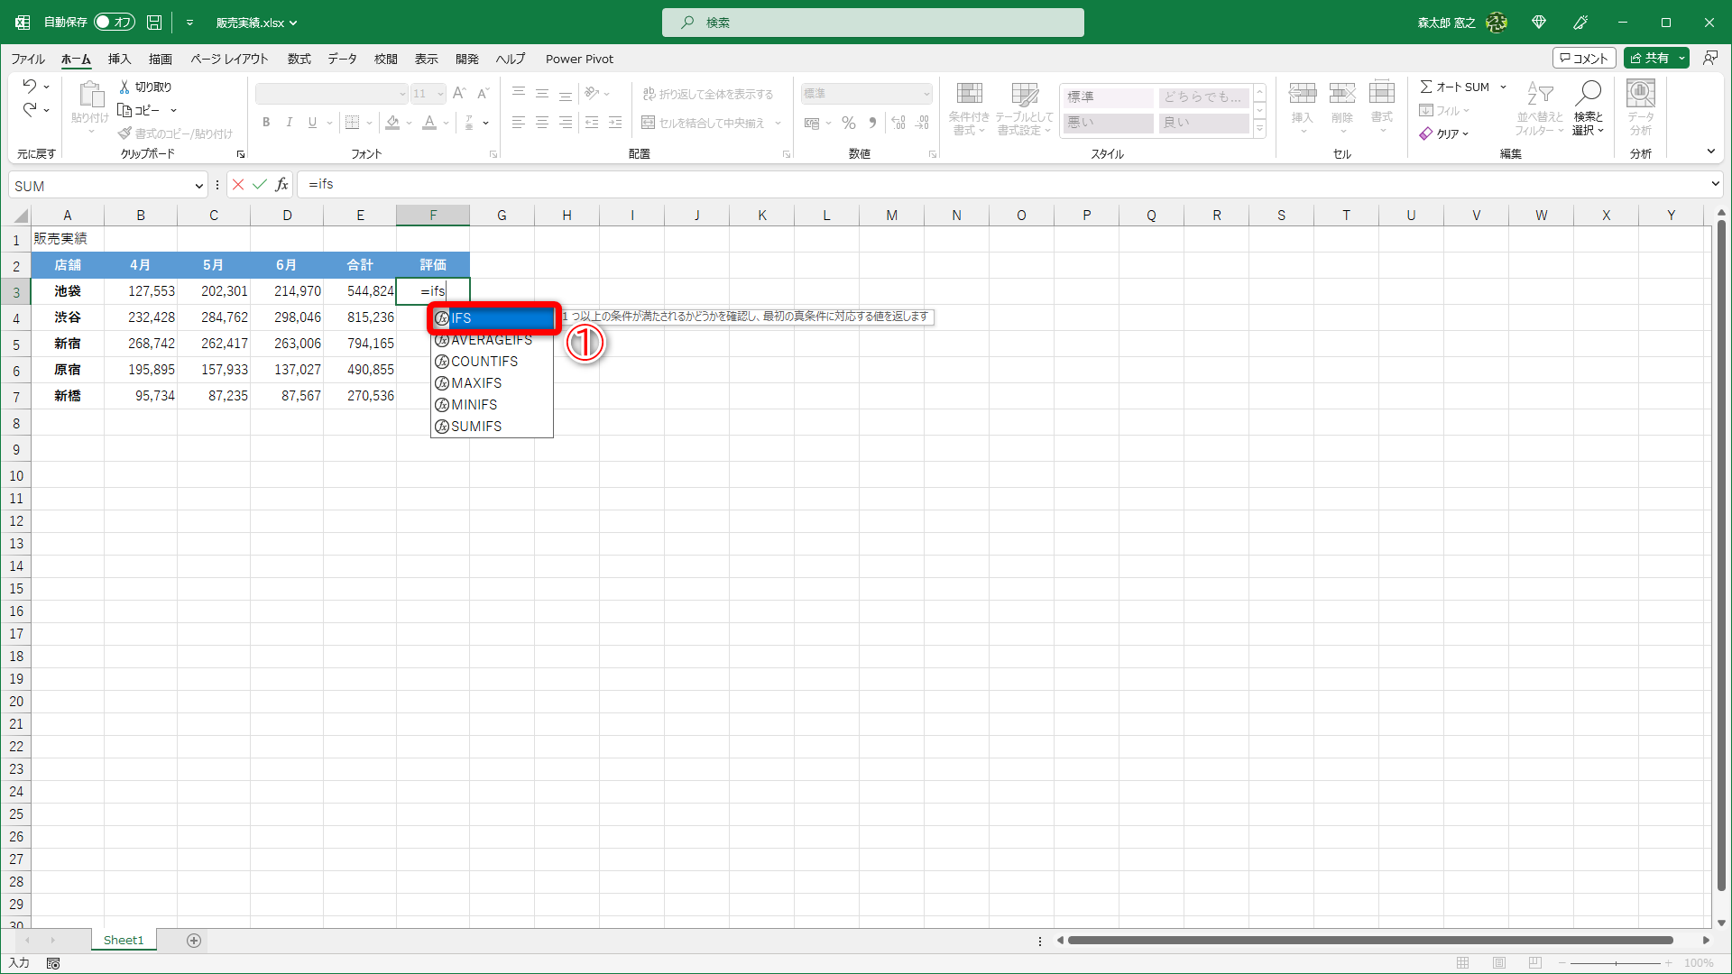The width and height of the screenshot is (1732, 974).
Task: Switch to Page Layout view icon
Action: click(1499, 963)
